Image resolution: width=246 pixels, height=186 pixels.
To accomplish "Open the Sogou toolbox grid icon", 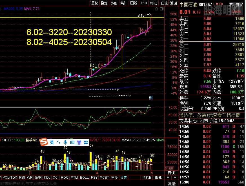I will [x=86, y=142].
